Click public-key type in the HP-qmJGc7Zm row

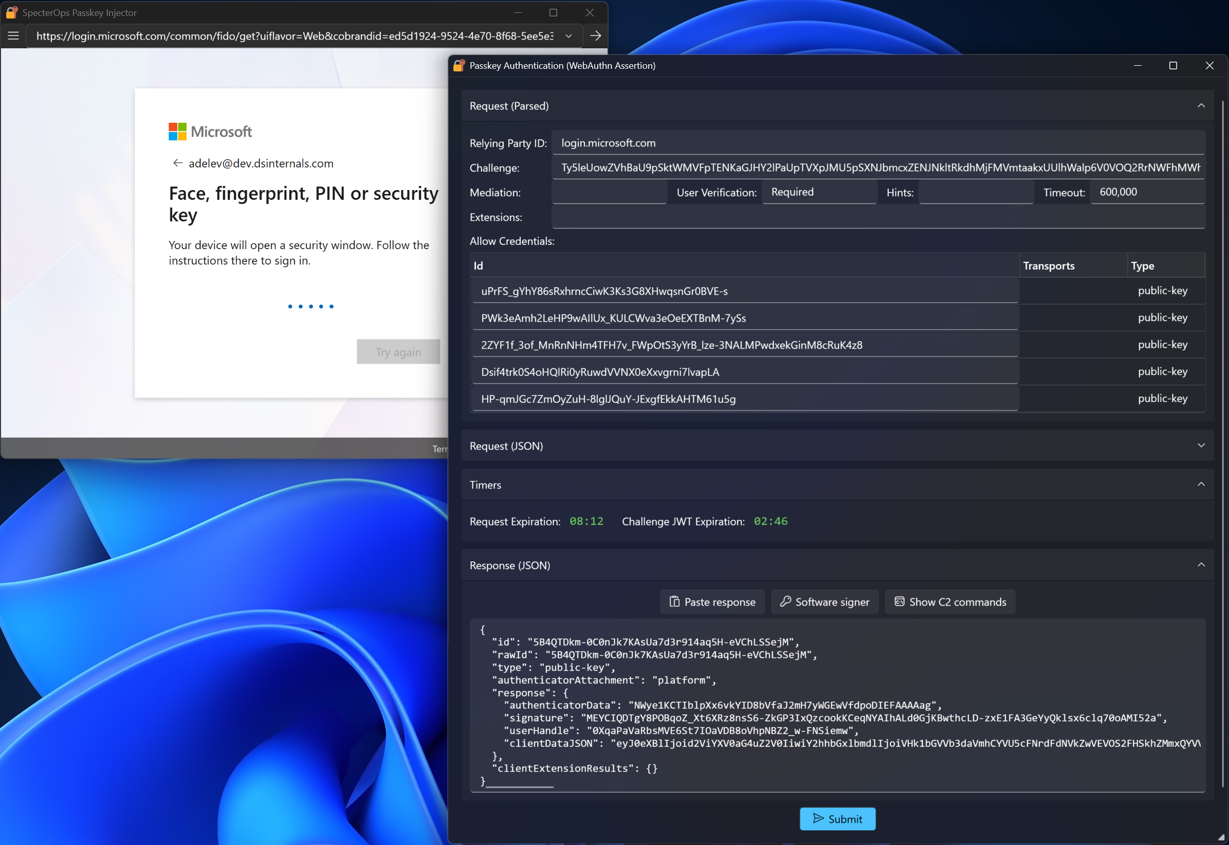tap(1163, 399)
